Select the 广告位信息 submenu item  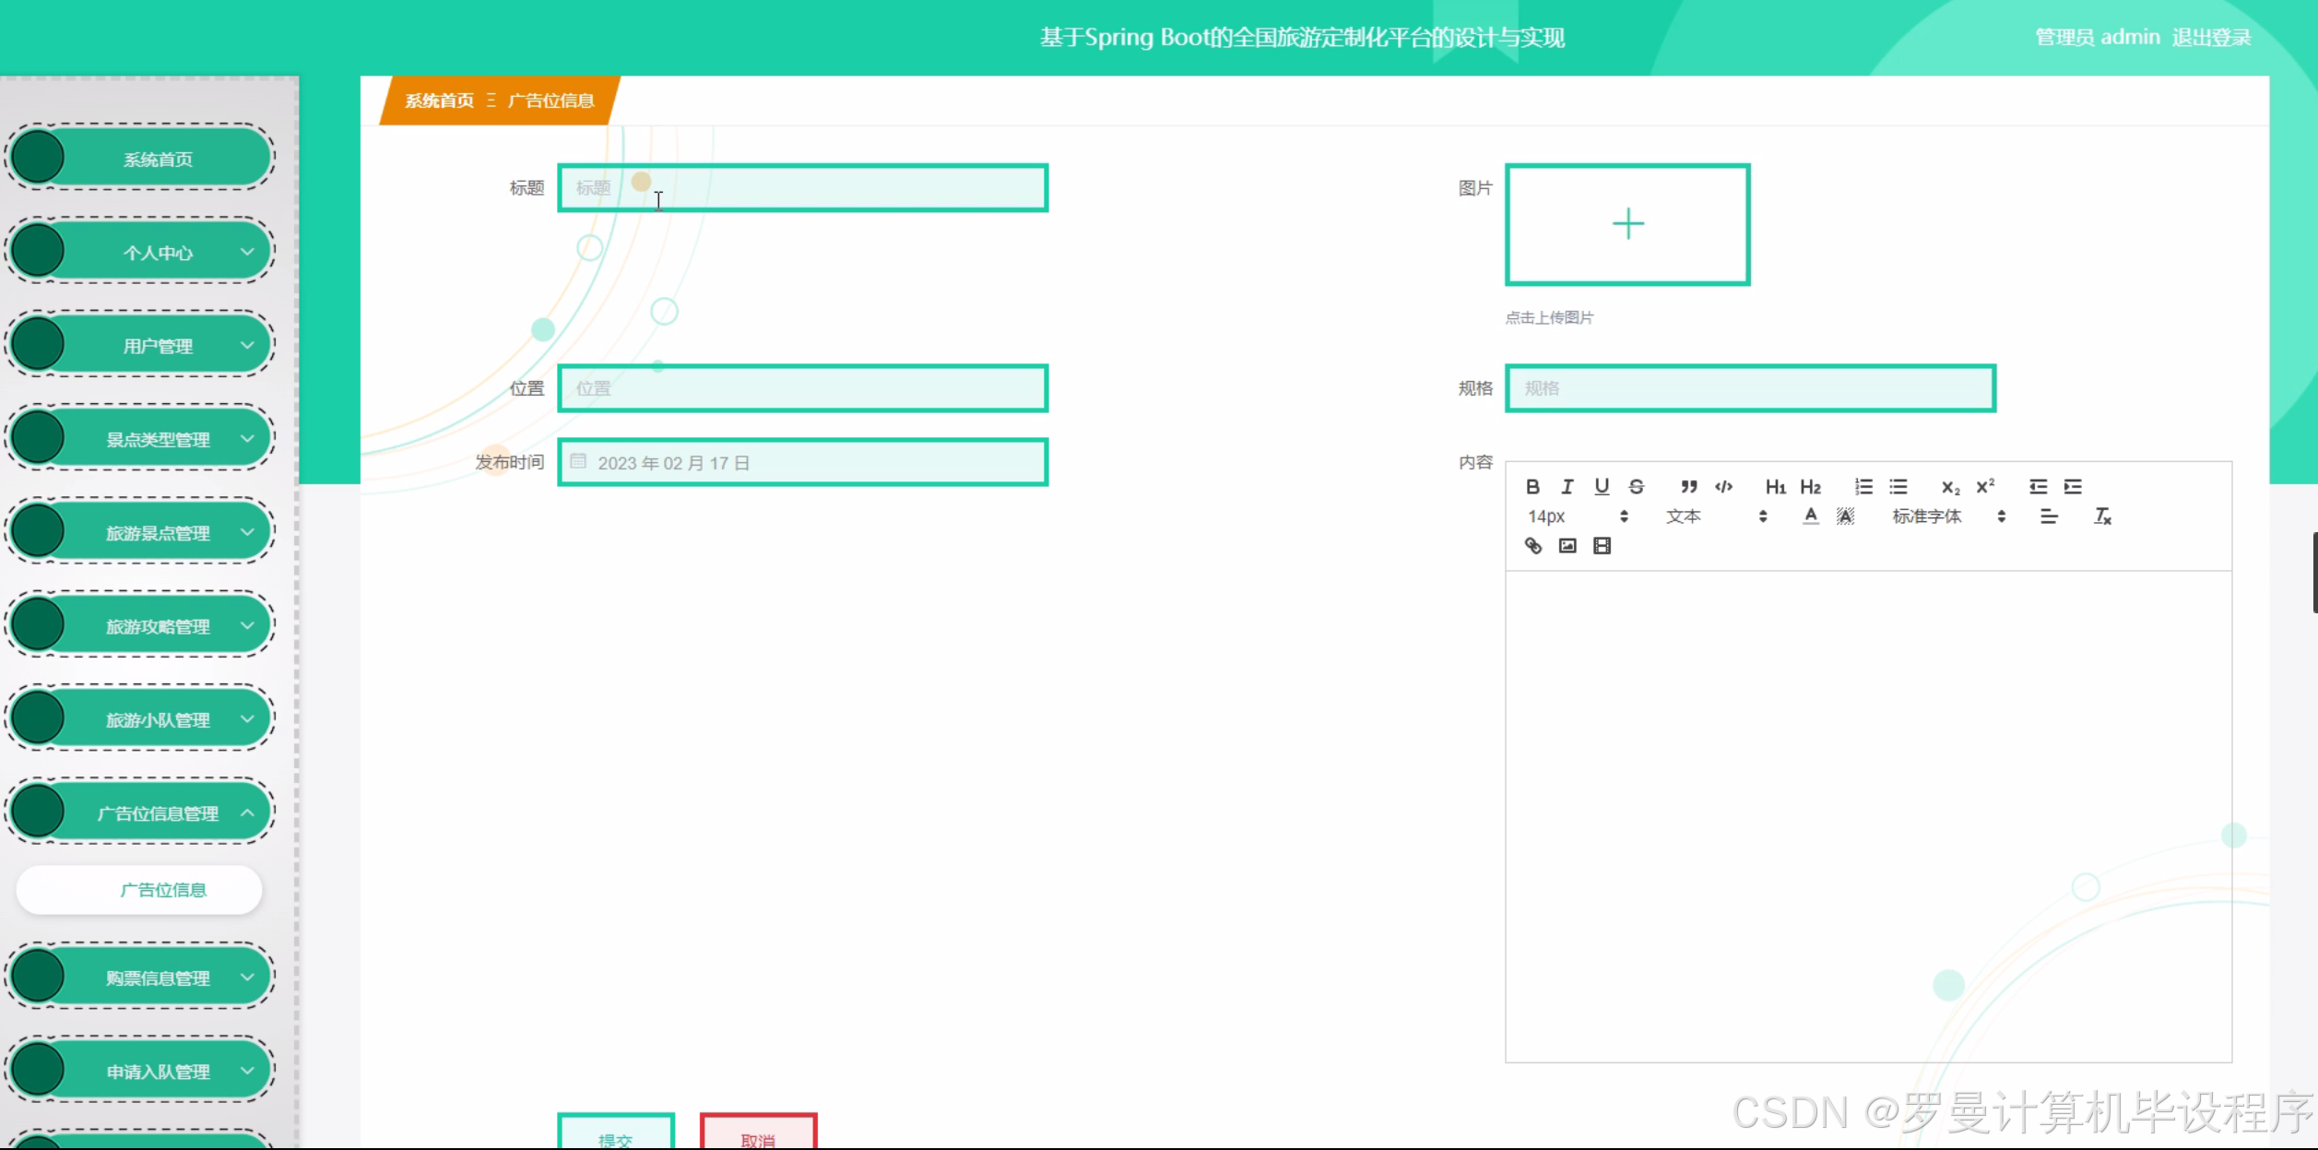pos(139,890)
